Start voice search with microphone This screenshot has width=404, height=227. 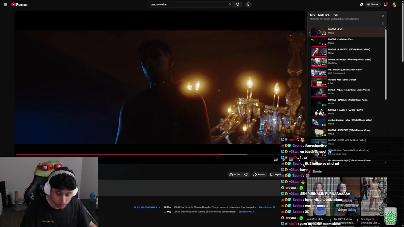pyautogui.click(x=248, y=4)
